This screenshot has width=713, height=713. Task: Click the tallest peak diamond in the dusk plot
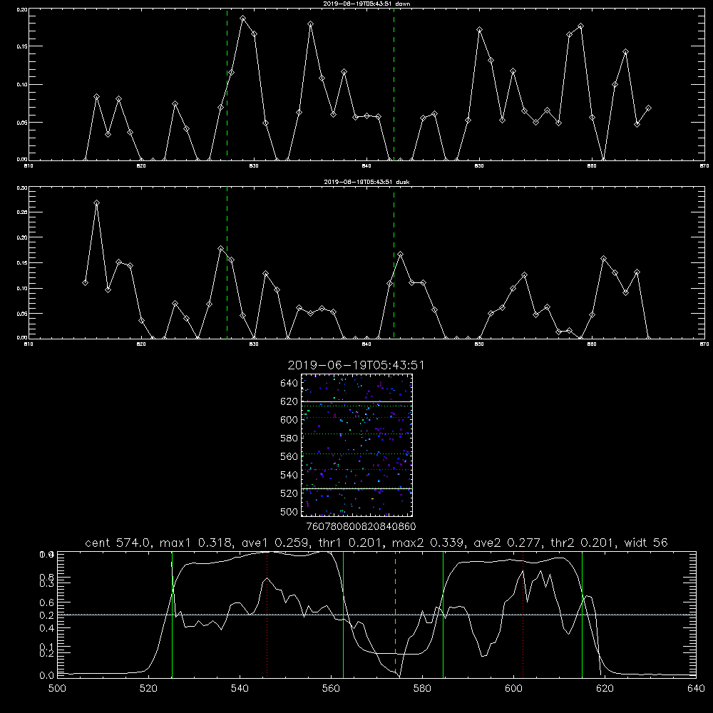(x=96, y=202)
